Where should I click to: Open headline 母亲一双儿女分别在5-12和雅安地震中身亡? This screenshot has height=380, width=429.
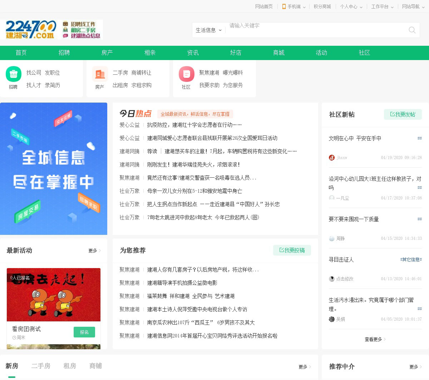pos(194,191)
